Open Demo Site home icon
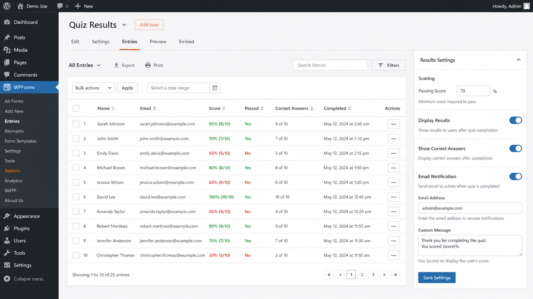Screen dimensions: 533x299 tap(20, 6)
